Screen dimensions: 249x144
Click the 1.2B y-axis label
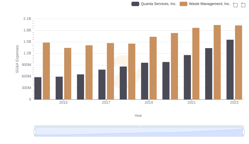(x=27, y=53)
